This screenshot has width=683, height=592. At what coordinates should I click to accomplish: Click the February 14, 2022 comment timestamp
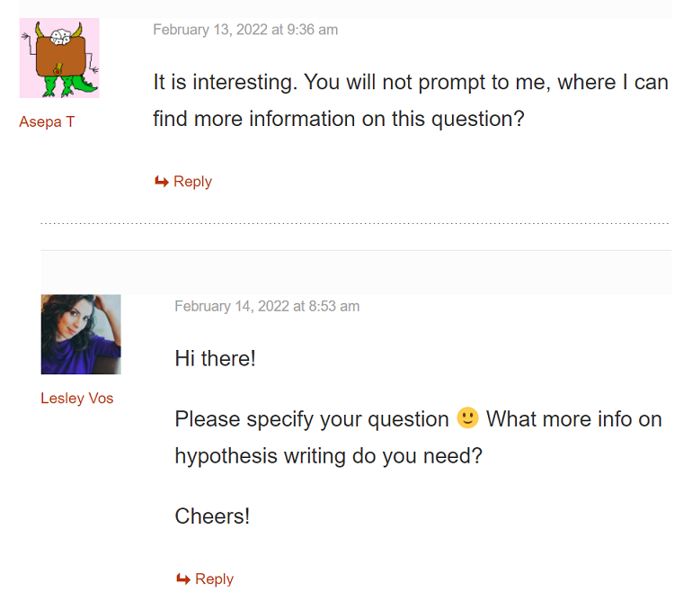click(x=268, y=306)
